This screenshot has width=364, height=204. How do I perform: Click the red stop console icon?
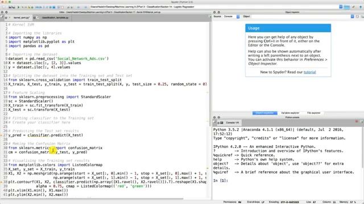(x=357, y=121)
